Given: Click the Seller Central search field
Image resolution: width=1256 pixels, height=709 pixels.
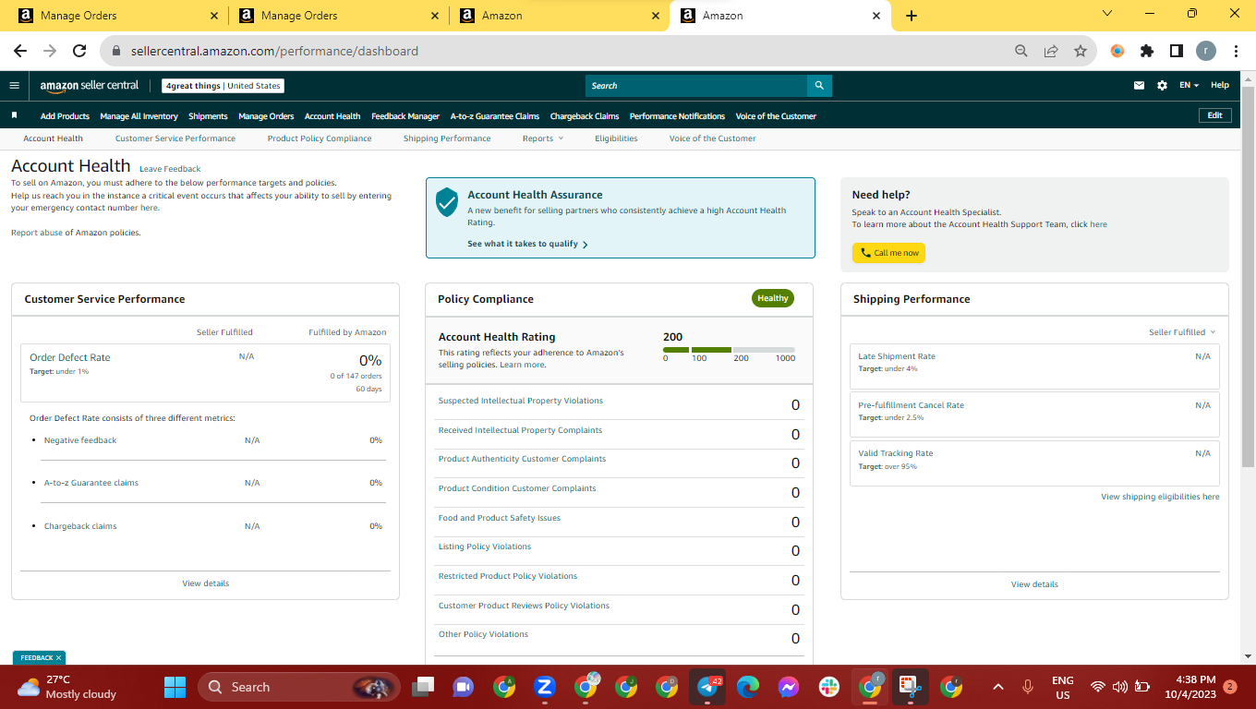Looking at the screenshot, I should coord(696,86).
